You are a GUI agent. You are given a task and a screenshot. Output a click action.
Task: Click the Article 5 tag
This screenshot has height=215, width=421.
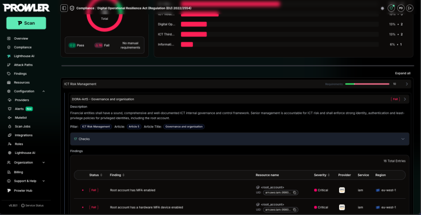[x=134, y=127]
